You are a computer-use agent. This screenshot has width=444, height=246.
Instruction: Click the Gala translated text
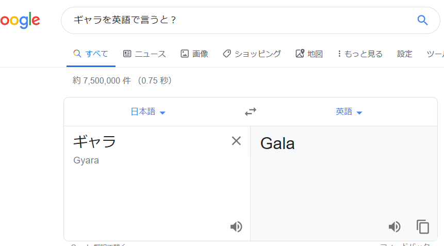click(x=277, y=143)
